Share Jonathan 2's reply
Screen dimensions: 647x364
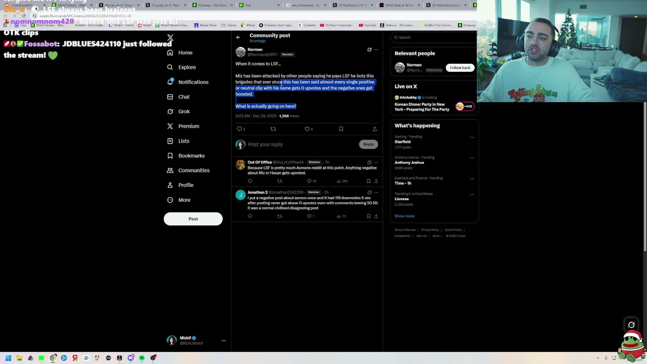376,216
